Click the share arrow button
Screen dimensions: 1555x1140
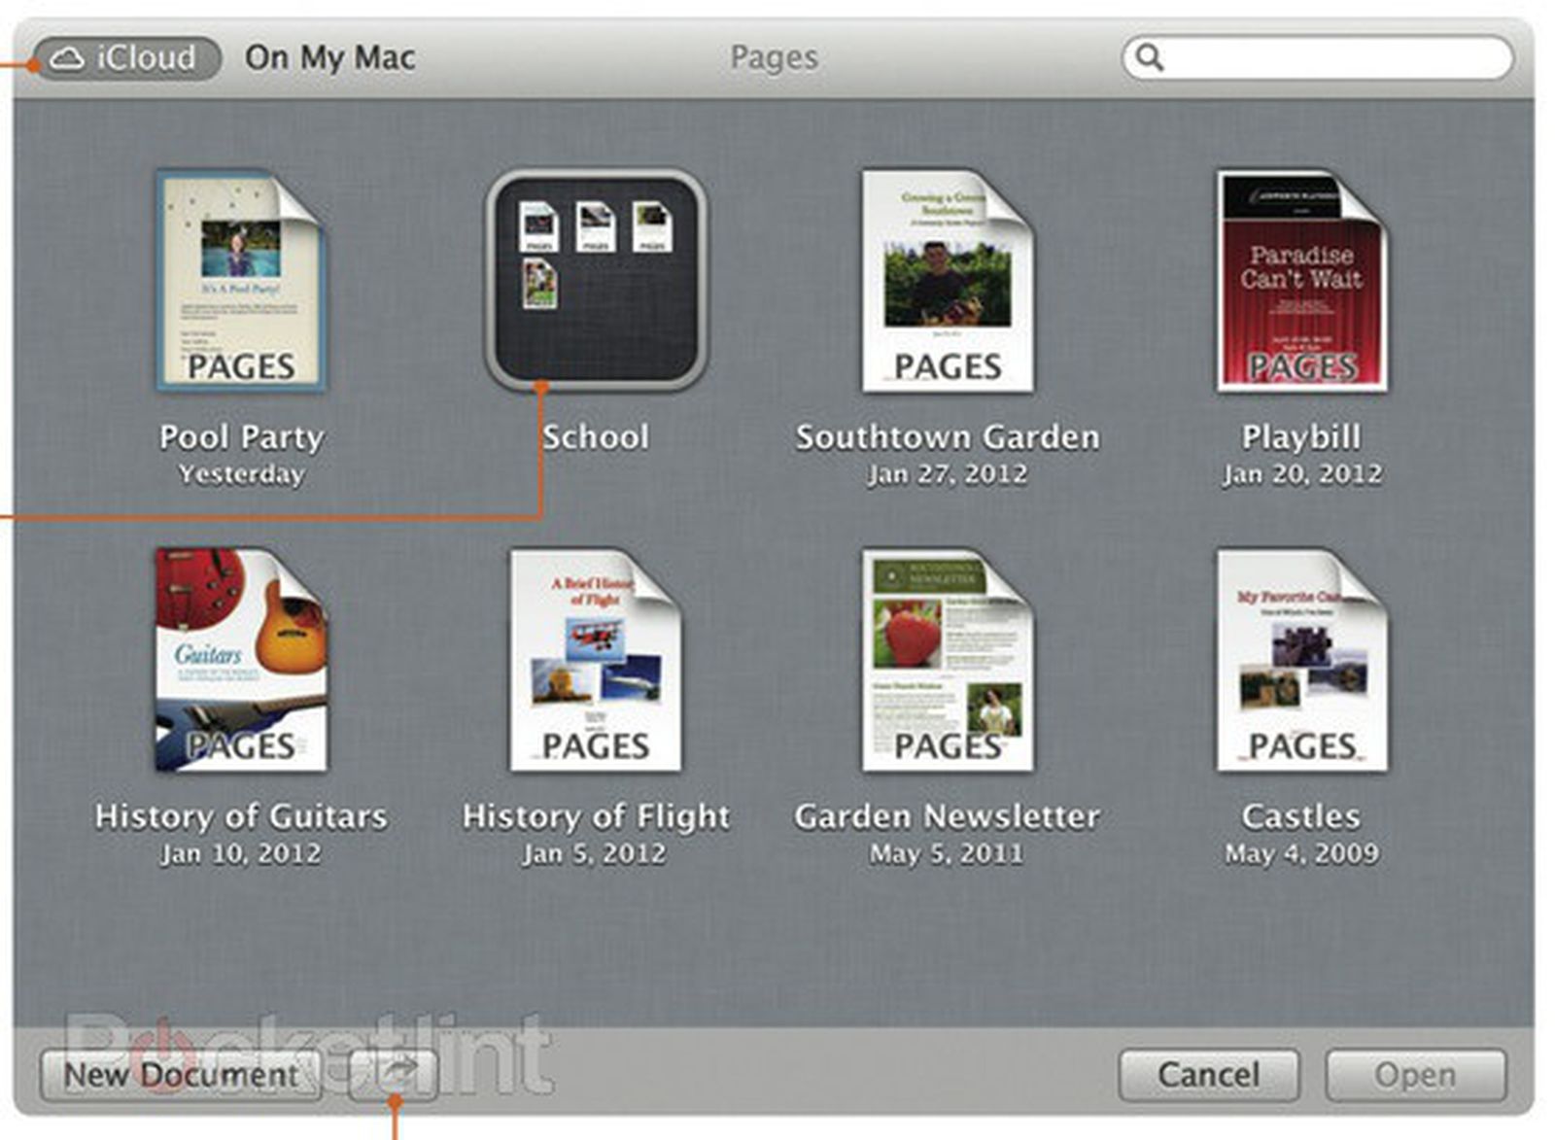pos(394,1074)
